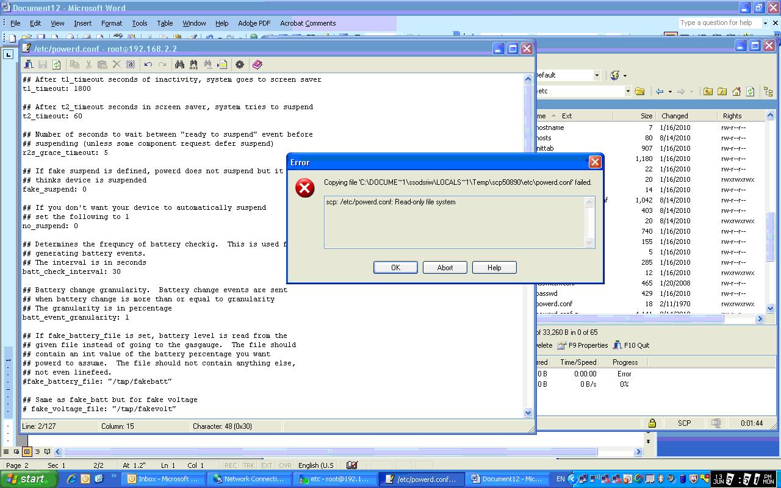This screenshot has width=781, height=488.
Task: Open Word's Edit menu
Action: click(35, 23)
